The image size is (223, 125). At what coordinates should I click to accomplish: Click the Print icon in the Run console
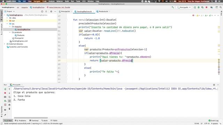click(x=9, y=105)
